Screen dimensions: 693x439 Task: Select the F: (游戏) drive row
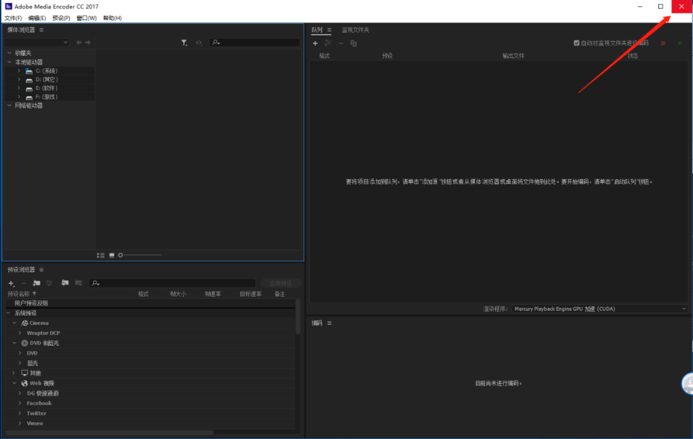point(49,97)
